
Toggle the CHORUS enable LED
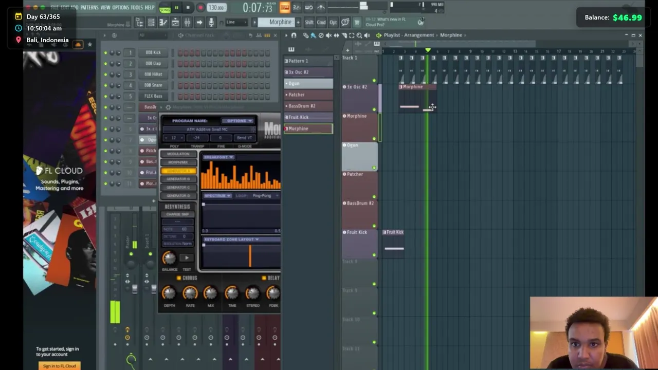coord(179,278)
